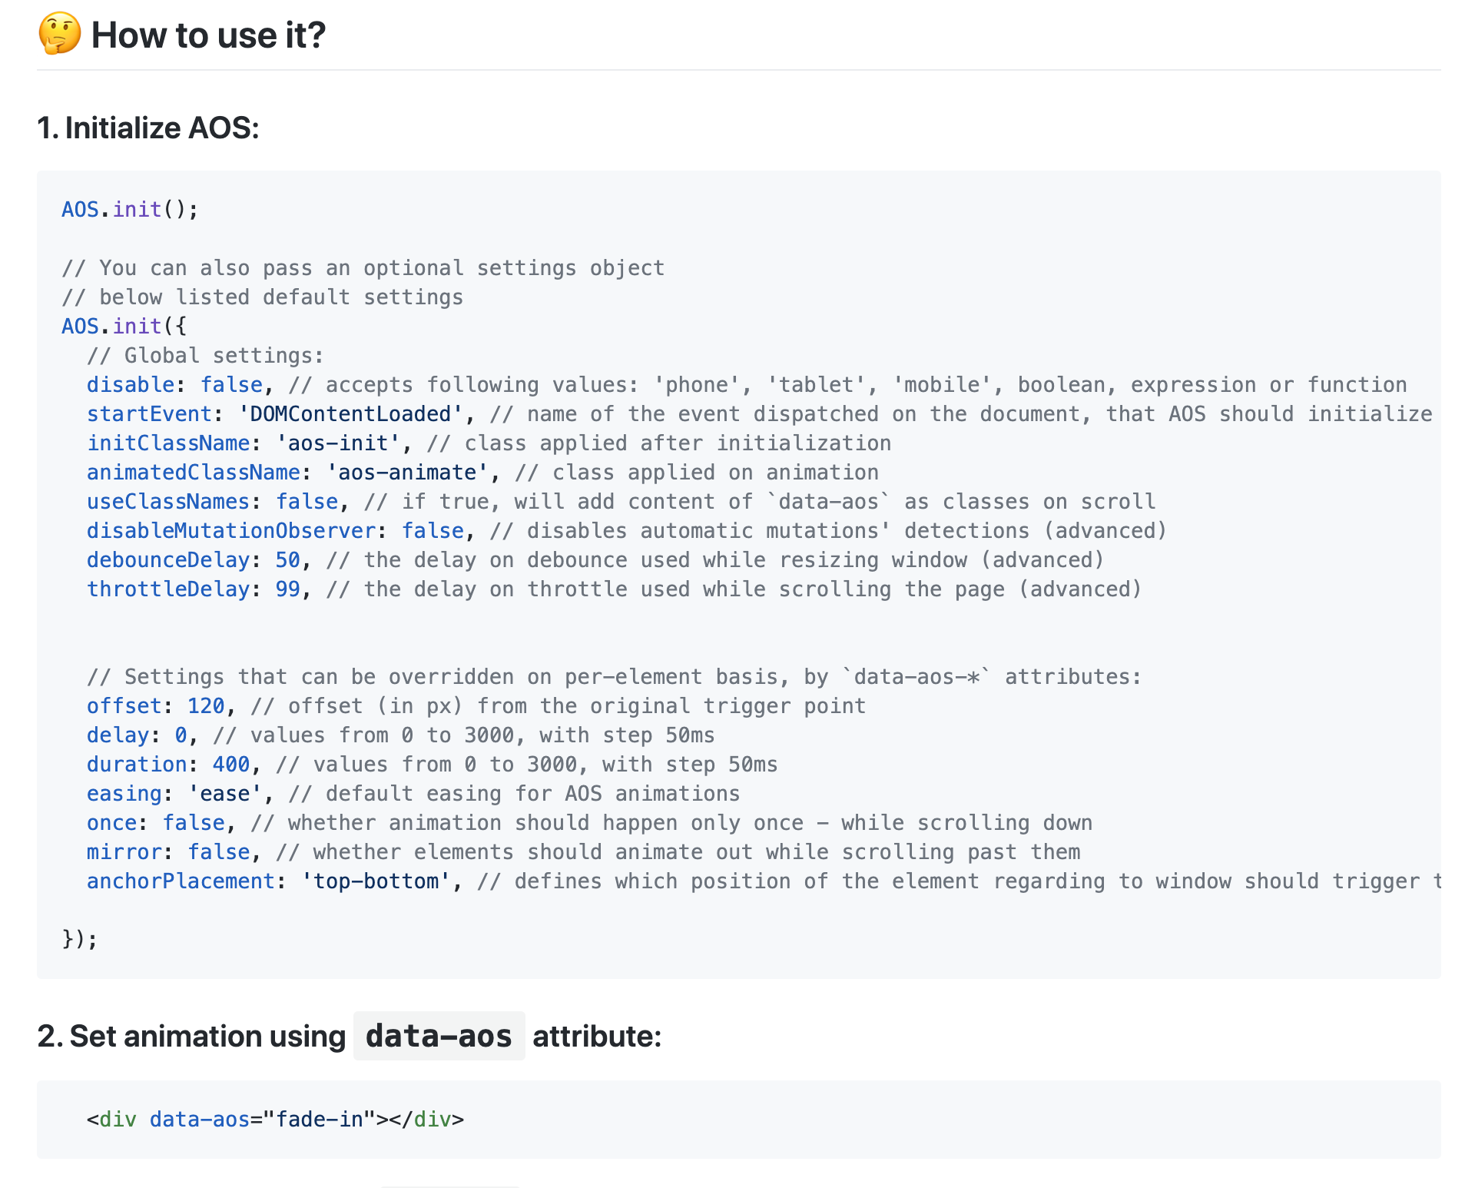Click the 'once' property name
The image size is (1475, 1188).
click(x=111, y=822)
